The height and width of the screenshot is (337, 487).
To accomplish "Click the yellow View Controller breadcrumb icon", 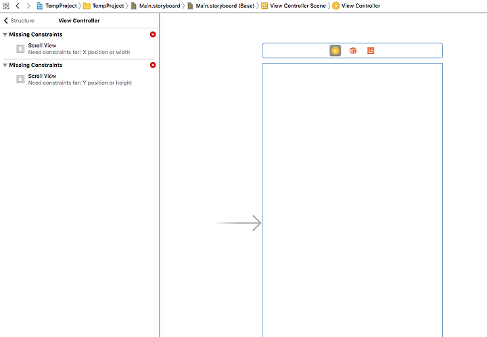I will (x=335, y=5).
